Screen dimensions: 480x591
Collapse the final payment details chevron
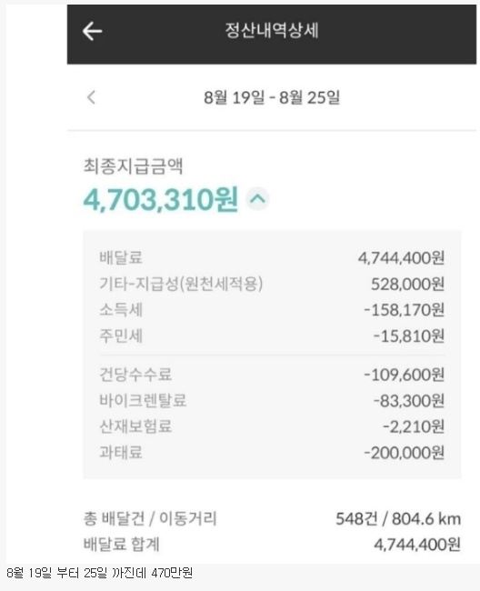(257, 198)
